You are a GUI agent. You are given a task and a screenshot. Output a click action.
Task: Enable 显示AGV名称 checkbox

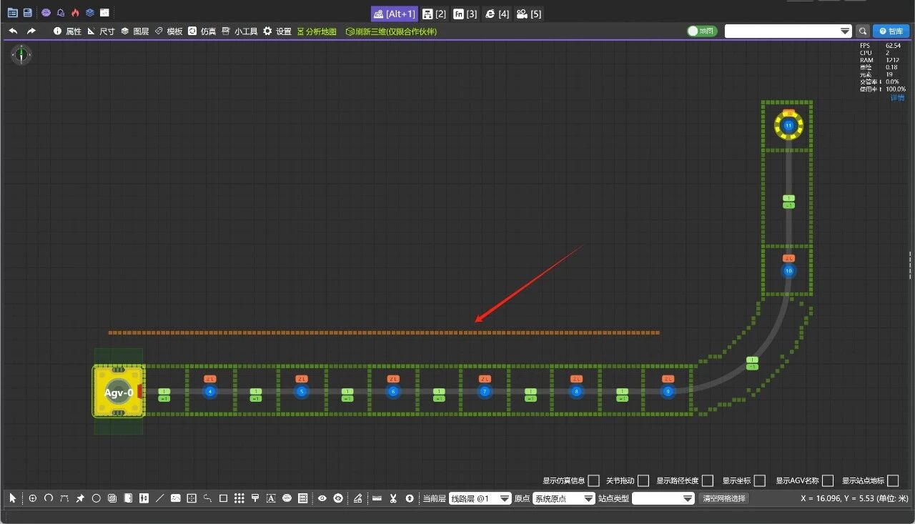(828, 480)
